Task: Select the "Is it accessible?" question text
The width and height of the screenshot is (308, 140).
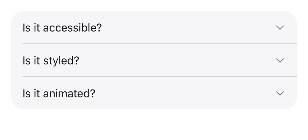Action: 62,28
